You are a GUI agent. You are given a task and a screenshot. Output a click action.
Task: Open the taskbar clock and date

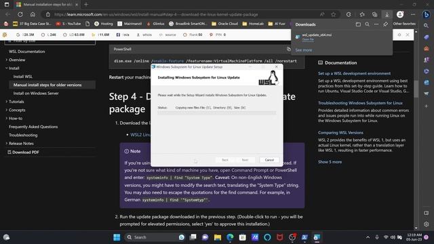tap(414, 237)
